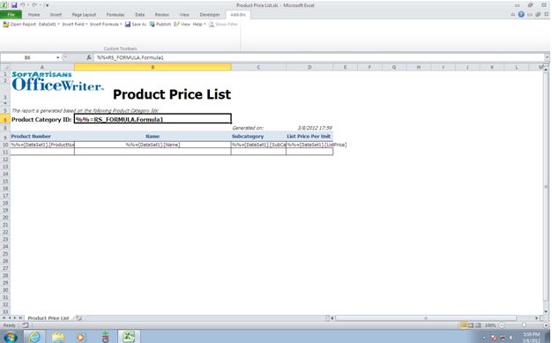
Task: Select the DataSet1 Name field cell
Action: tap(153, 145)
